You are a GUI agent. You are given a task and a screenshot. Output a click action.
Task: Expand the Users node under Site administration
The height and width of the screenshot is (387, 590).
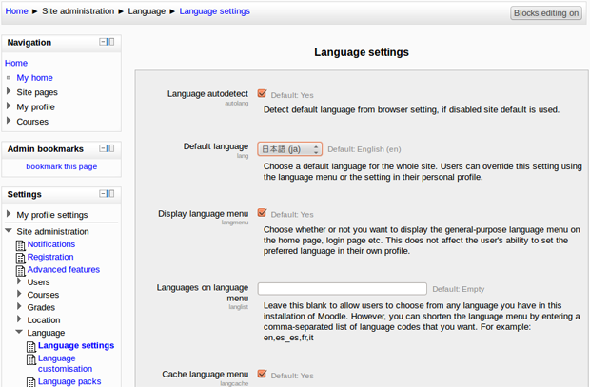tap(19, 281)
